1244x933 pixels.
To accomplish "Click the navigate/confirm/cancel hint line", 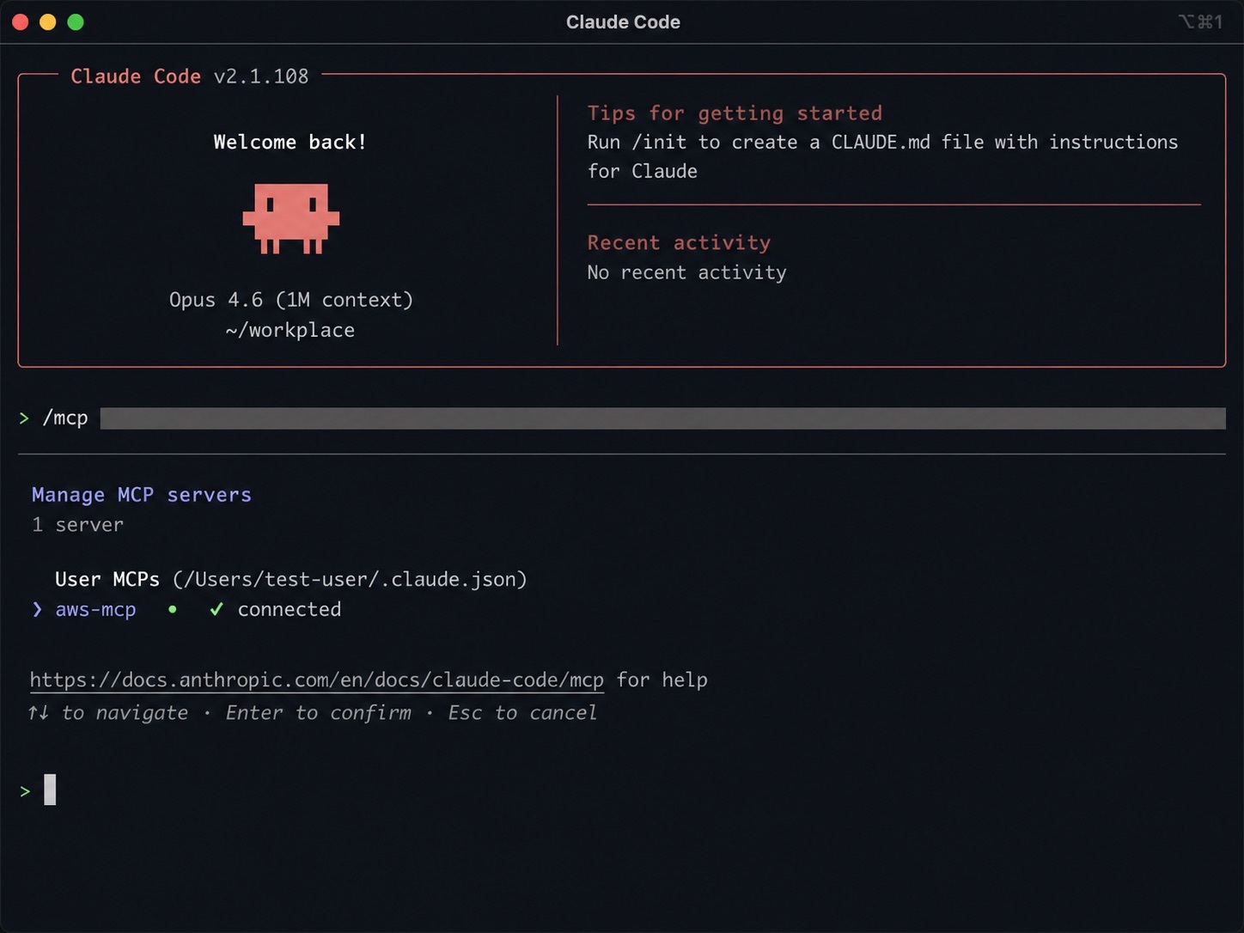I will (x=313, y=713).
